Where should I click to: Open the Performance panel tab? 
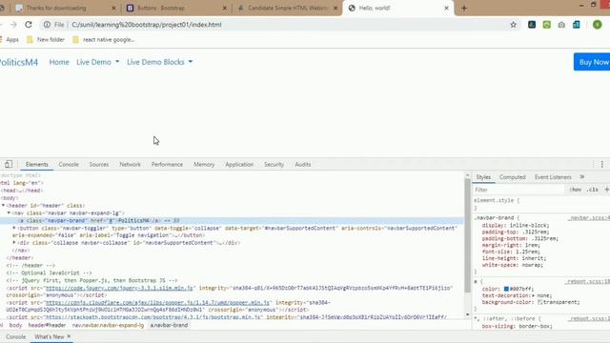click(167, 164)
